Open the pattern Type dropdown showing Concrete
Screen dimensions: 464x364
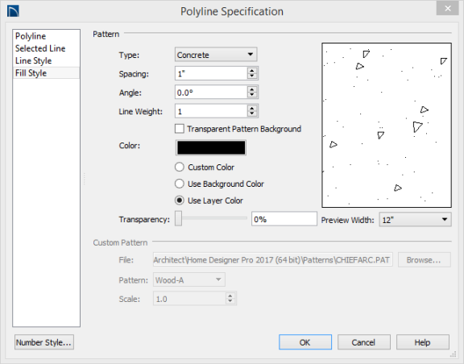(216, 55)
